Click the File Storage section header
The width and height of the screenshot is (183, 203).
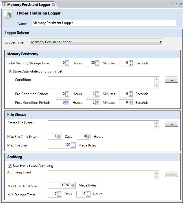pos(93,115)
